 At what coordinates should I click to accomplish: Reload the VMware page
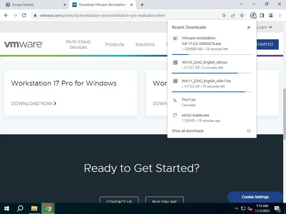point(24,16)
